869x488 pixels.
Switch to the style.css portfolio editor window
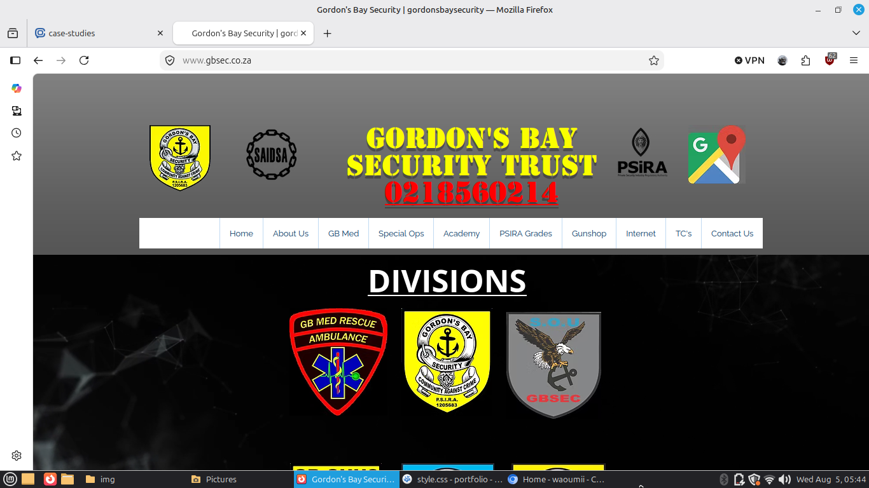click(452, 479)
